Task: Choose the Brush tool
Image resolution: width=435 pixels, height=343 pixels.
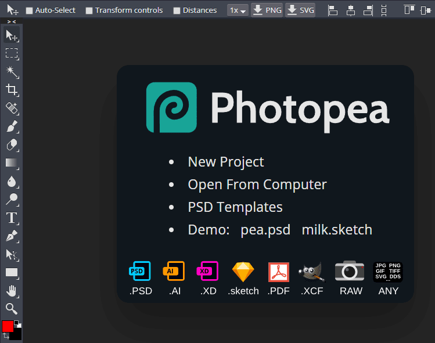Action: click(x=12, y=127)
